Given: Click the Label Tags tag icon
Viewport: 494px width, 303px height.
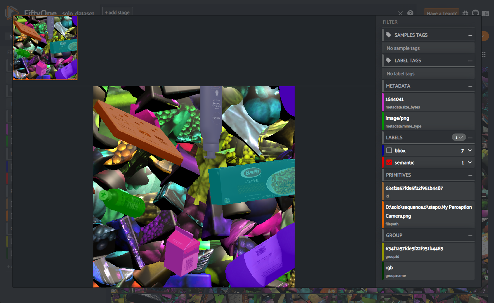Looking at the screenshot, I should tap(389, 60).
